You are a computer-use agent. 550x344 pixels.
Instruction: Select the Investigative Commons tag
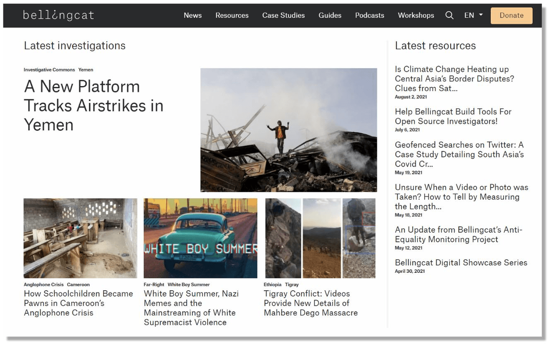pyautogui.click(x=49, y=70)
